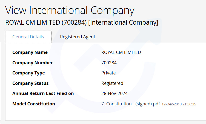Click the Company Type label

[x=28, y=73]
